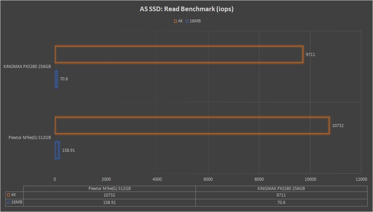Screen dimensions: 373x212
Task: Click the '158.91' data label beside bar
Action: [x=68, y=150]
